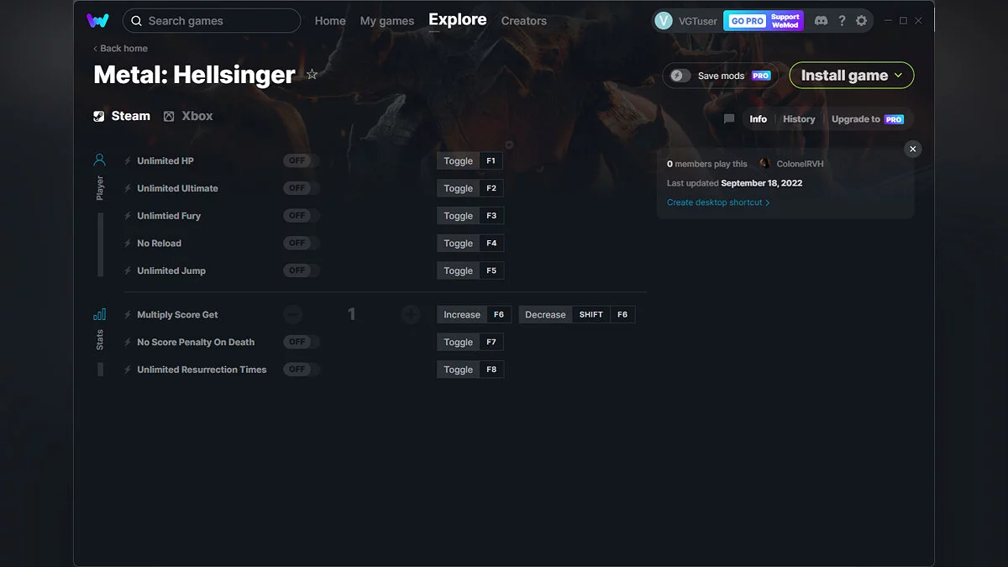Open the History tab
This screenshot has width=1008, height=567.
[x=799, y=119]
